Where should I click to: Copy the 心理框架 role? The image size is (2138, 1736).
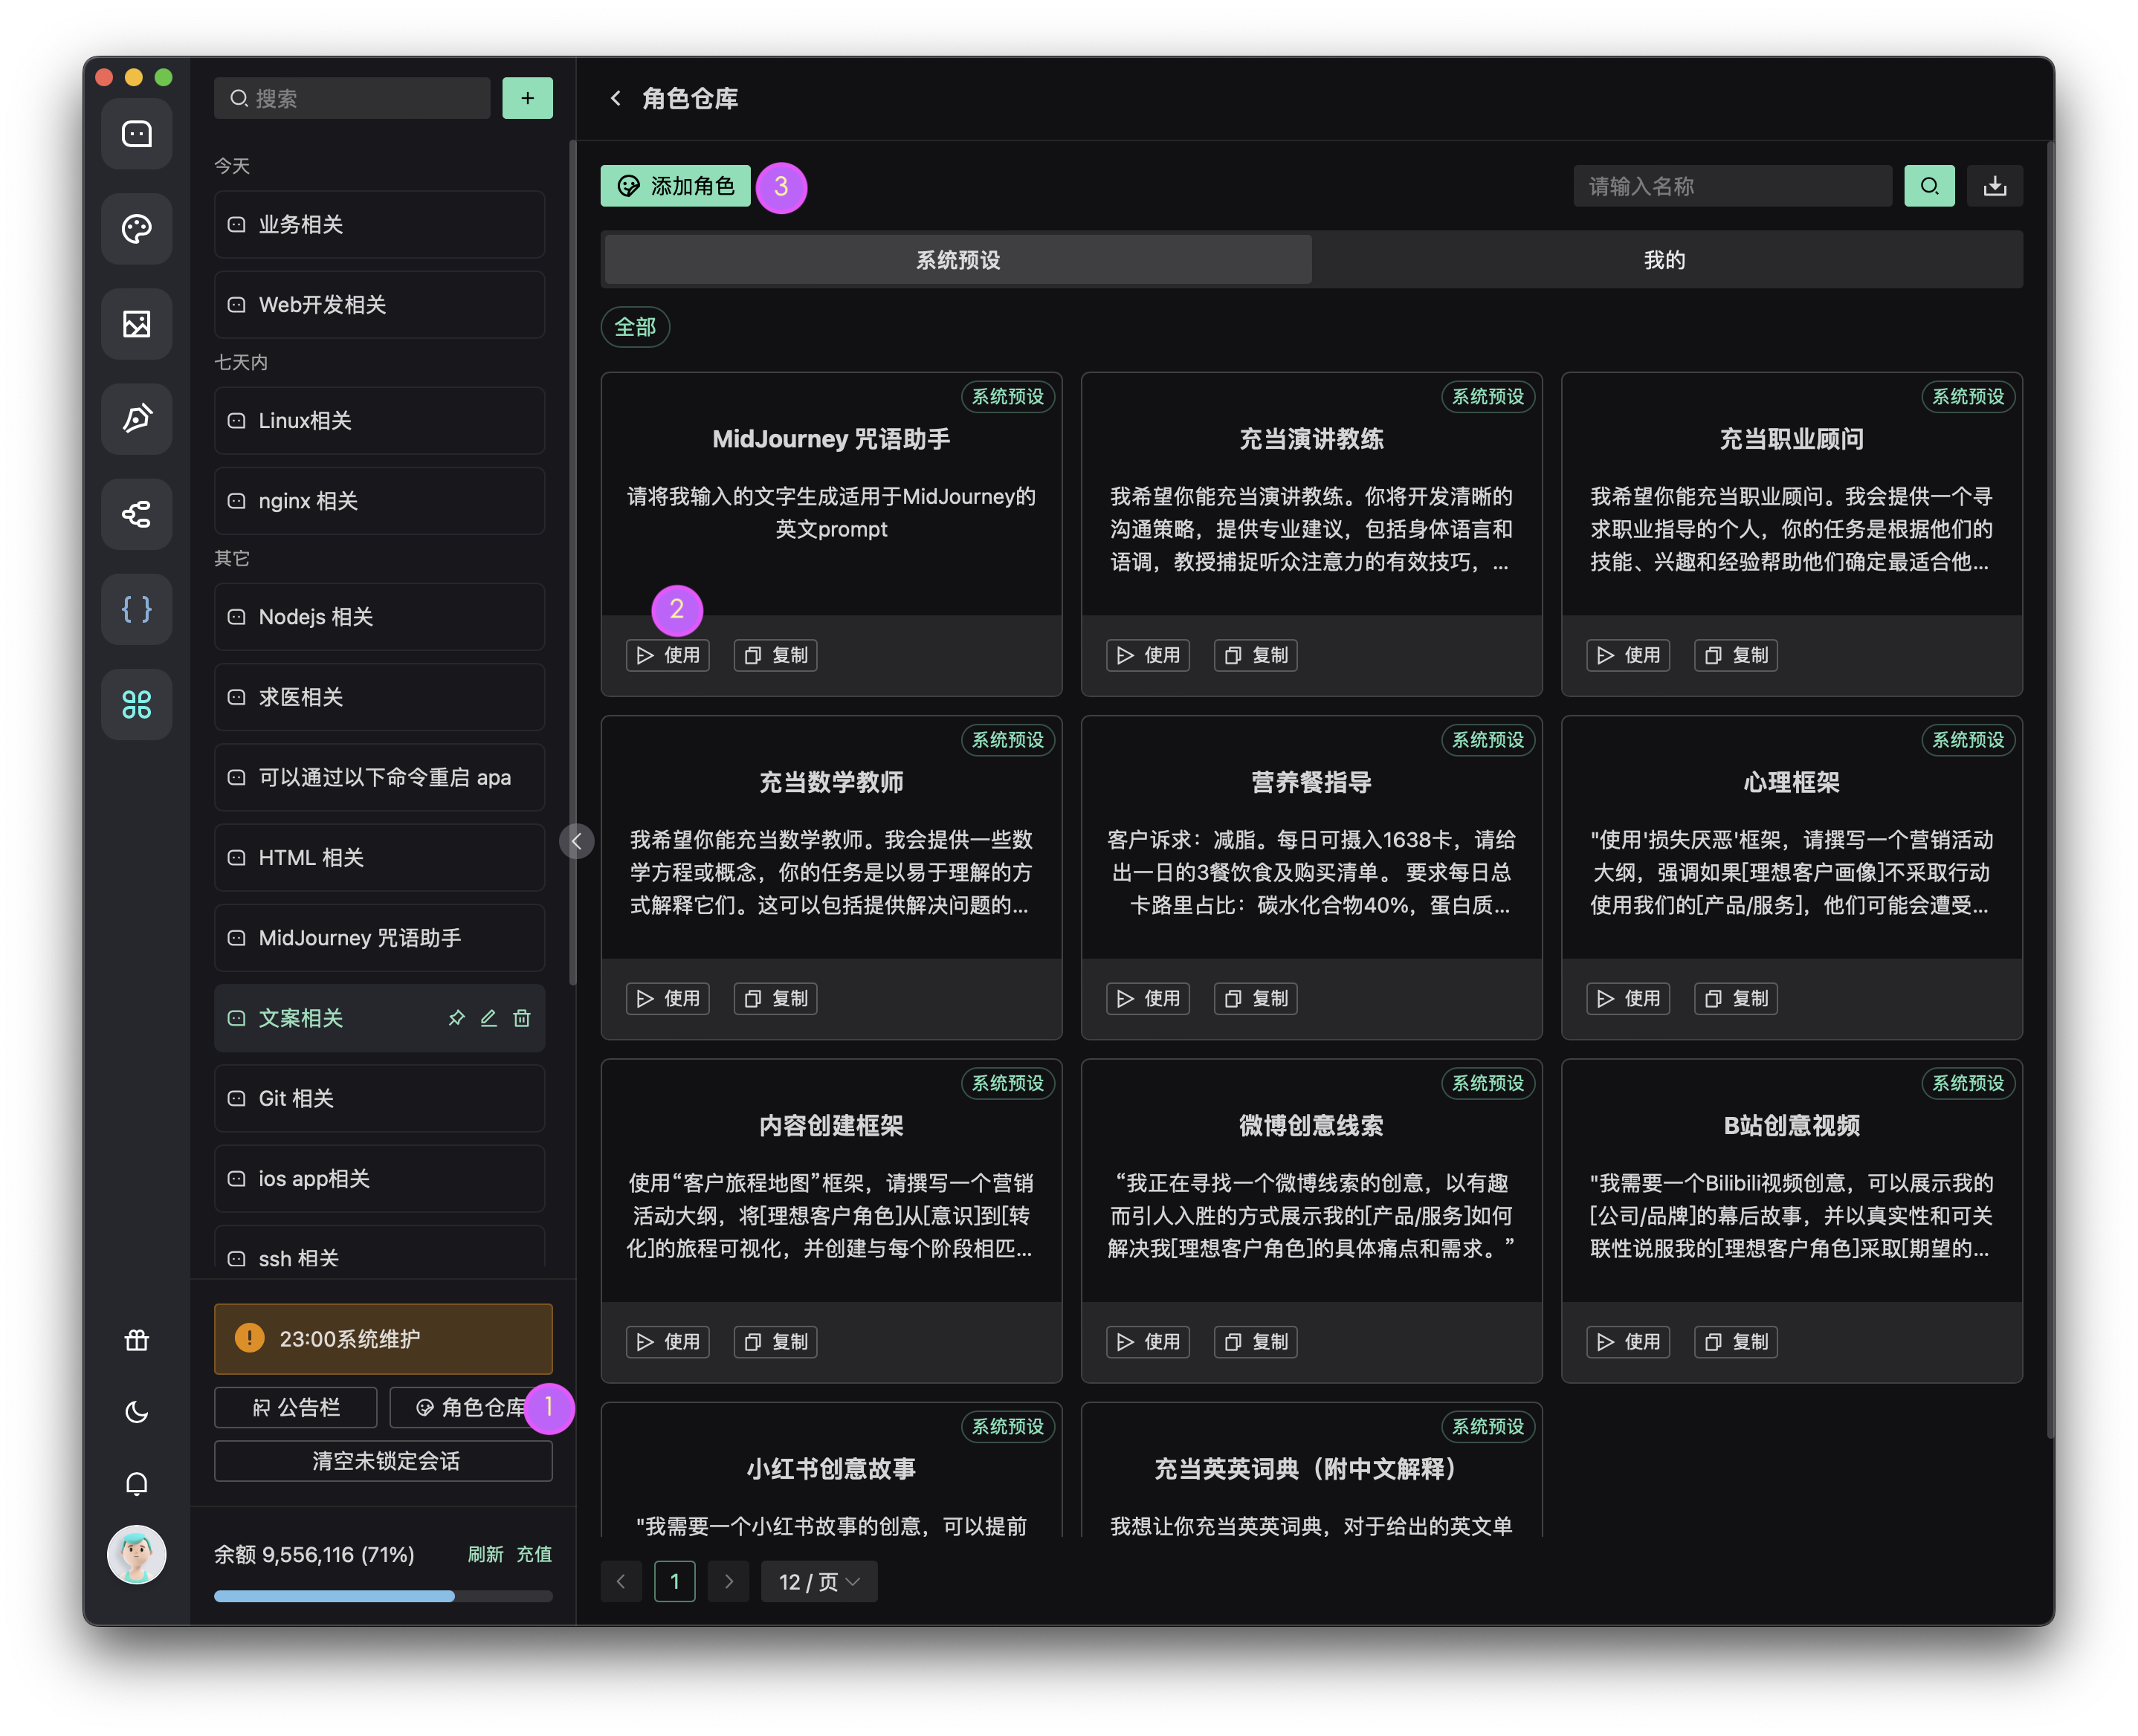(1736, 998)
